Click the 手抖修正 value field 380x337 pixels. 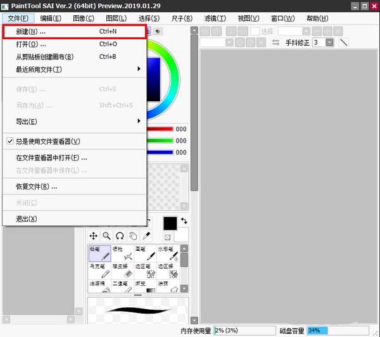point(319,42)
